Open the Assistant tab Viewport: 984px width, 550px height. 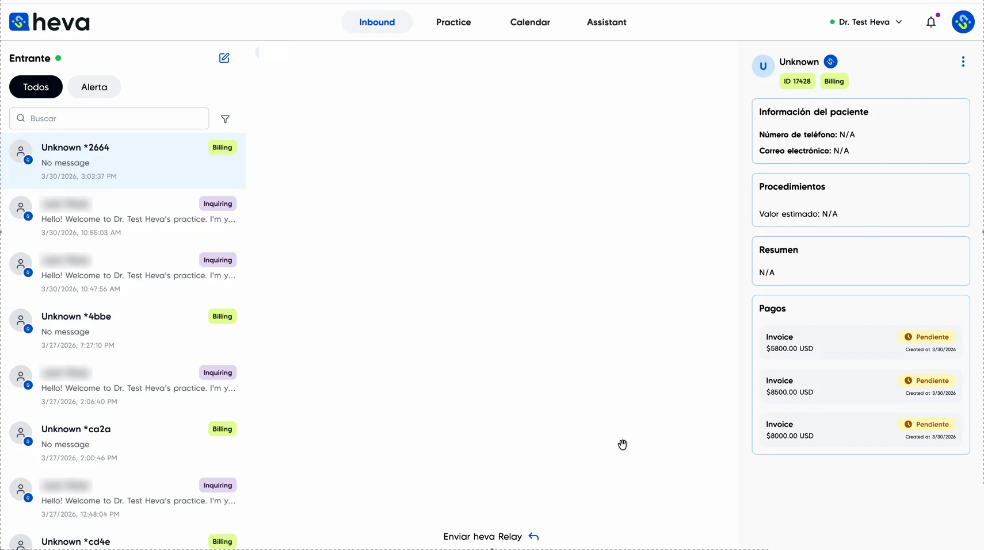tap(607, 22)
